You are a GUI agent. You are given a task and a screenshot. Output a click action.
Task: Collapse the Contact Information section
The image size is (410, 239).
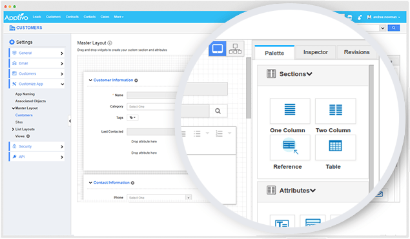(90, 183)
